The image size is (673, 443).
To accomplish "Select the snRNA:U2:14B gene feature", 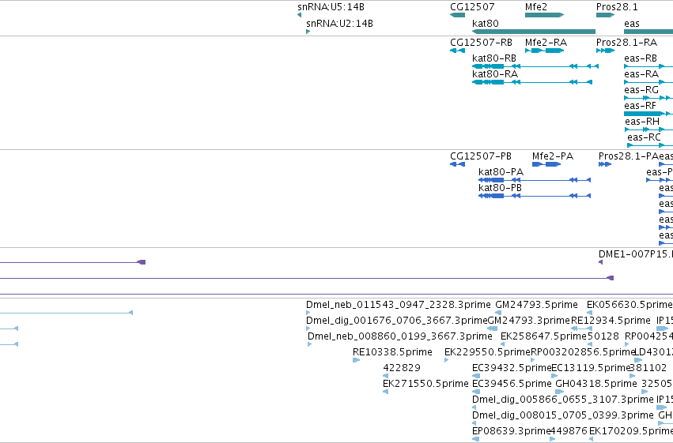I will click(x=308, y=32).
